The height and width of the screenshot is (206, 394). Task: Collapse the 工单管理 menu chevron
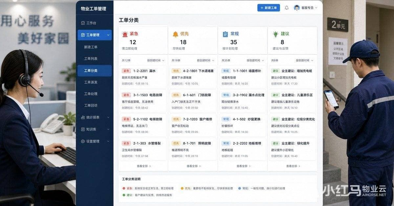click(x=108, y=35)
